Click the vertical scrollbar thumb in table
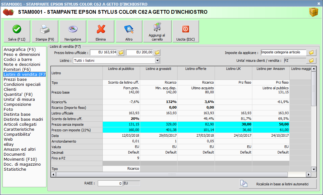The height and width of the screenshot is (195, 323). pyautogui.click(x=314, y=89)
